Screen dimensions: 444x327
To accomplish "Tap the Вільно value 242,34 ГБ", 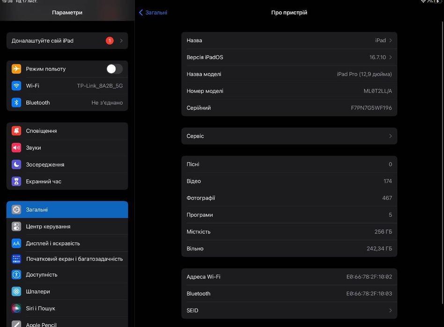I will 379,249.
